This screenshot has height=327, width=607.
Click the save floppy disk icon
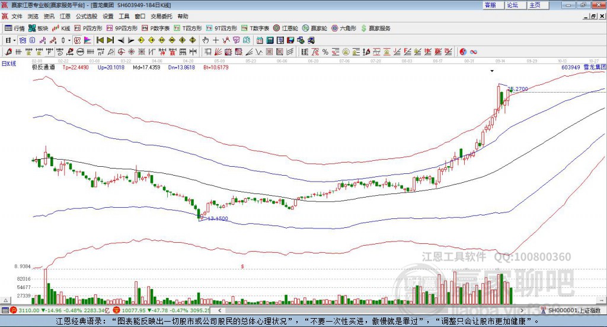pos(290,40)
